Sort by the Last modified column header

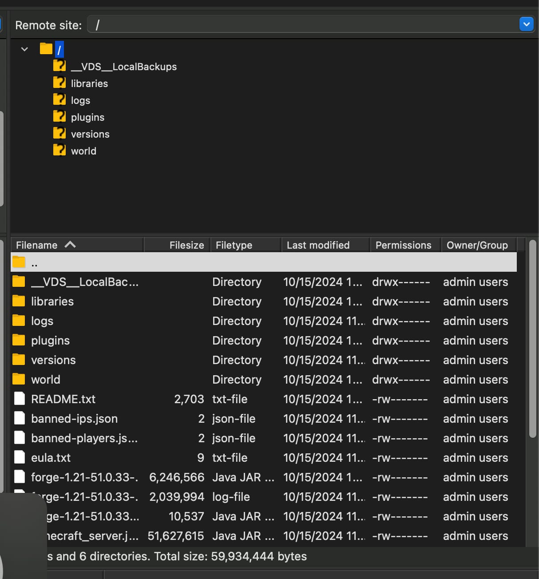318,245
